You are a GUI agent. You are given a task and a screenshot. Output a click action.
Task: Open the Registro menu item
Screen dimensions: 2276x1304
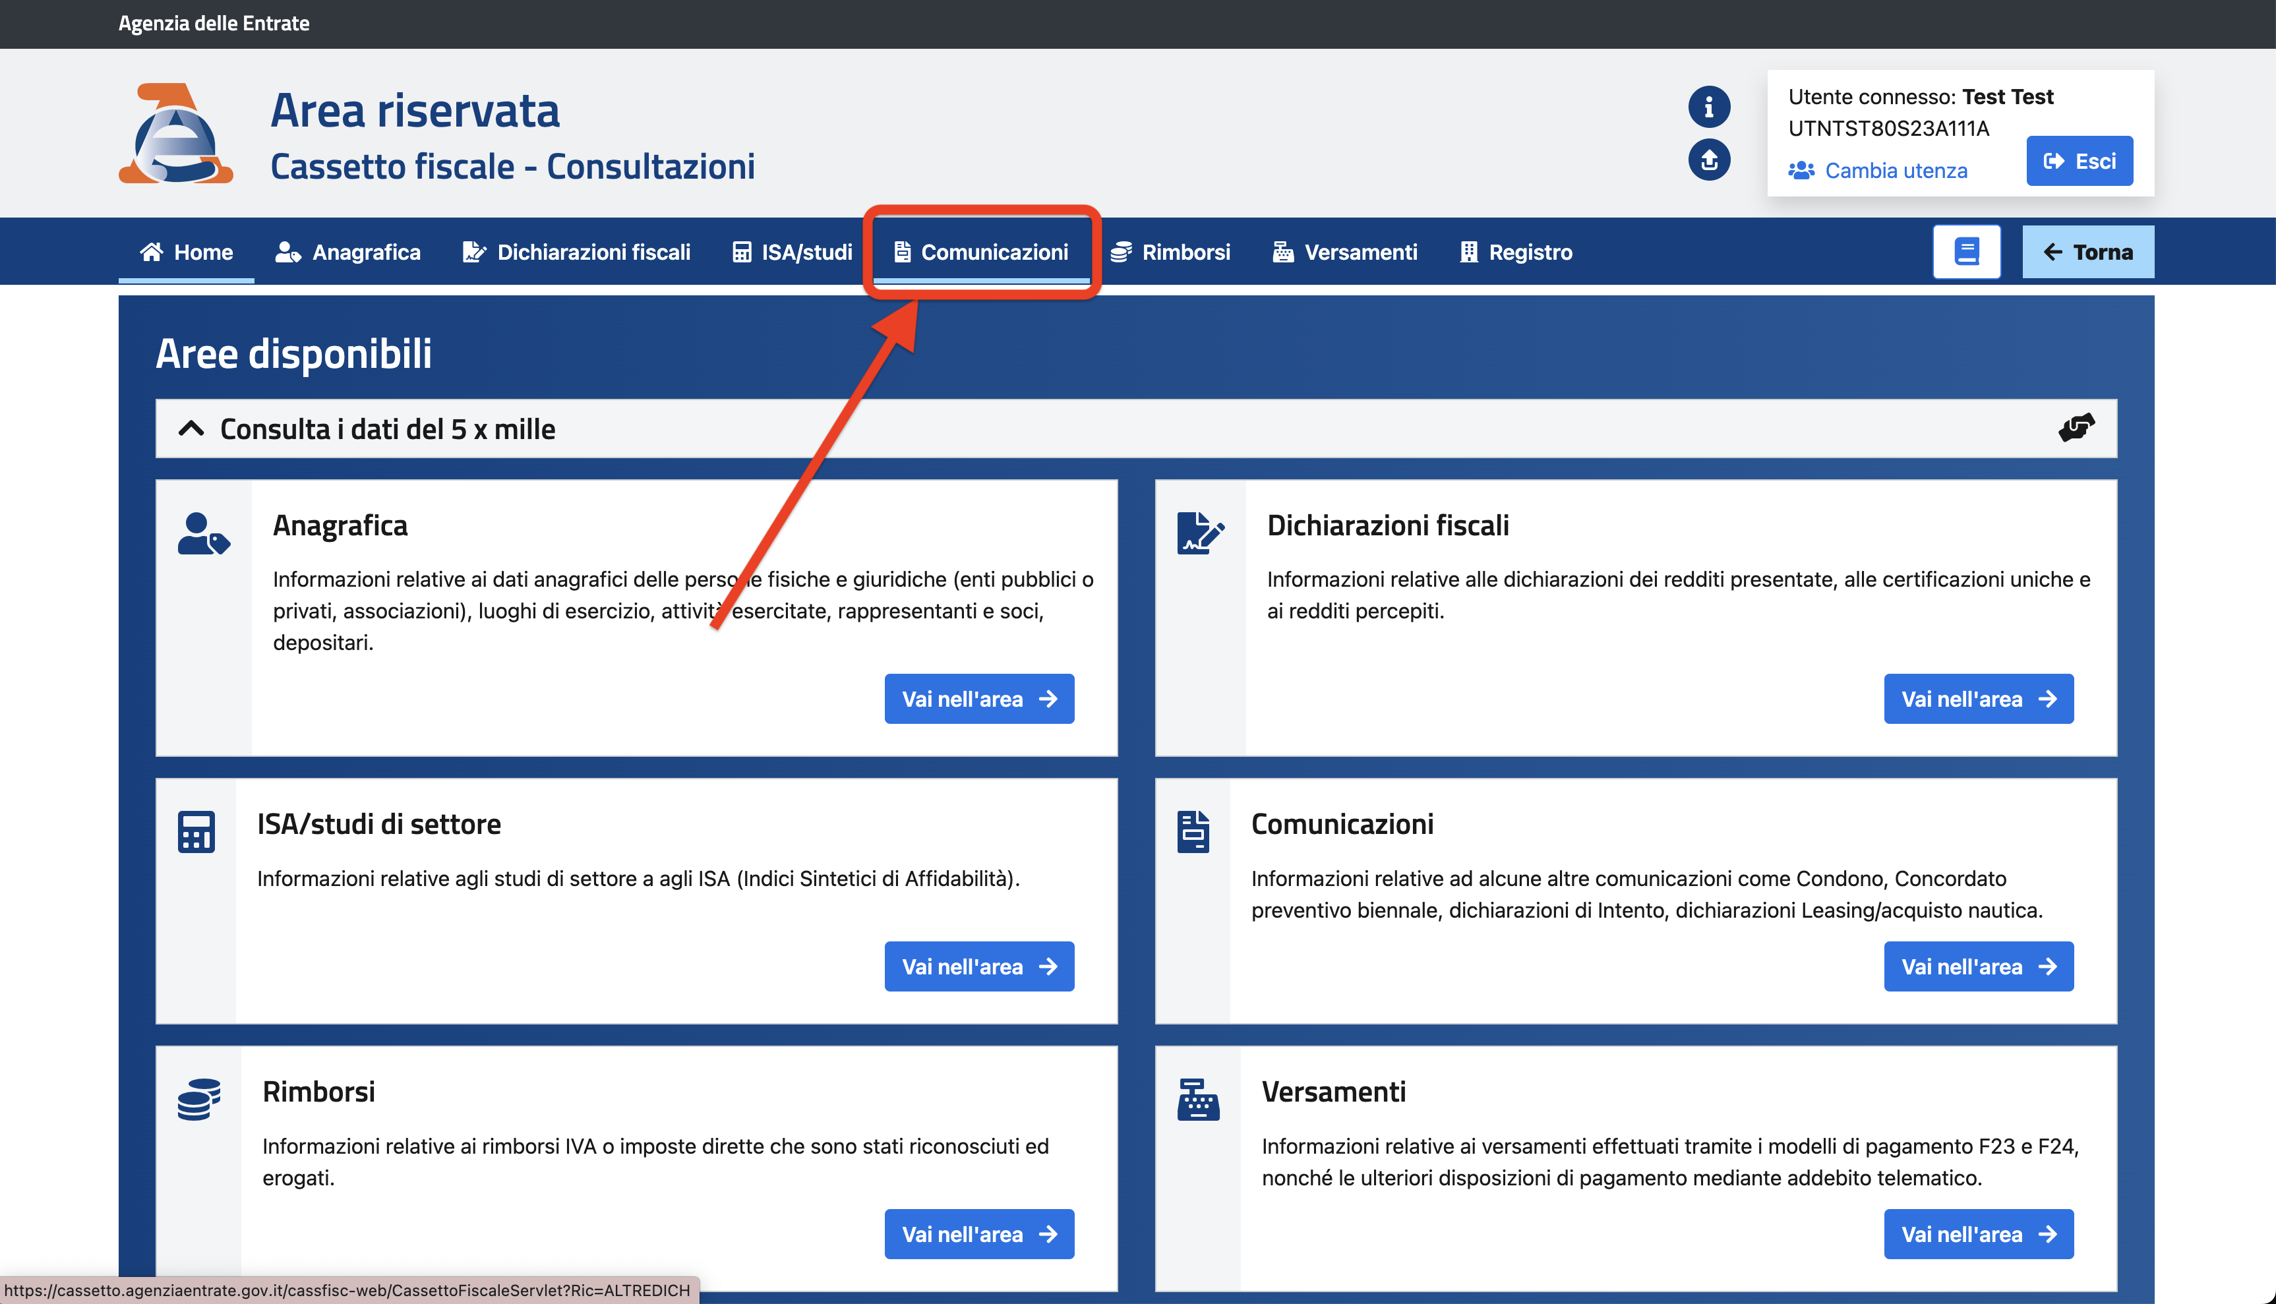(x=1516, y=252)
